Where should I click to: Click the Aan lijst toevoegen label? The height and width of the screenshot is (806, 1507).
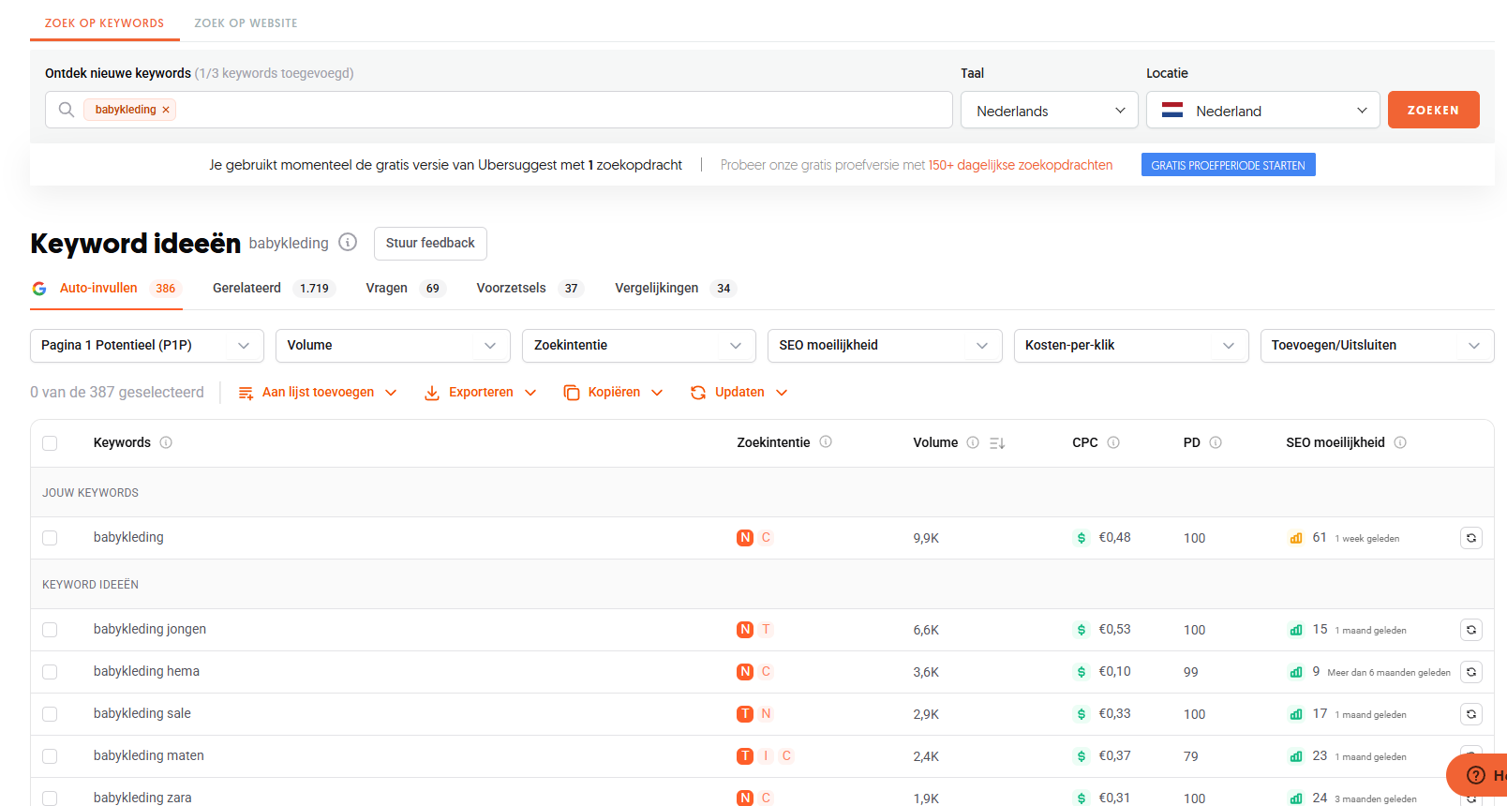click(x=318, y=392)
